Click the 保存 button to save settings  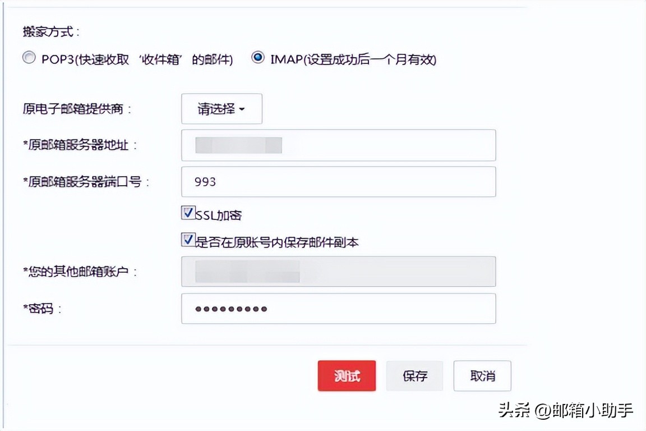[x=414, y=375]
